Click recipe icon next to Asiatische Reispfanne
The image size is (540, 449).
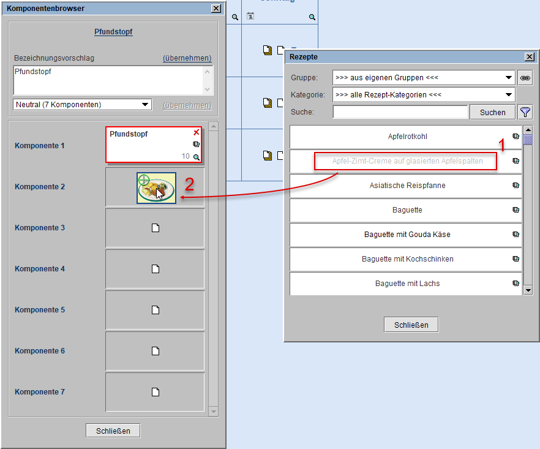tap(516, 185)
